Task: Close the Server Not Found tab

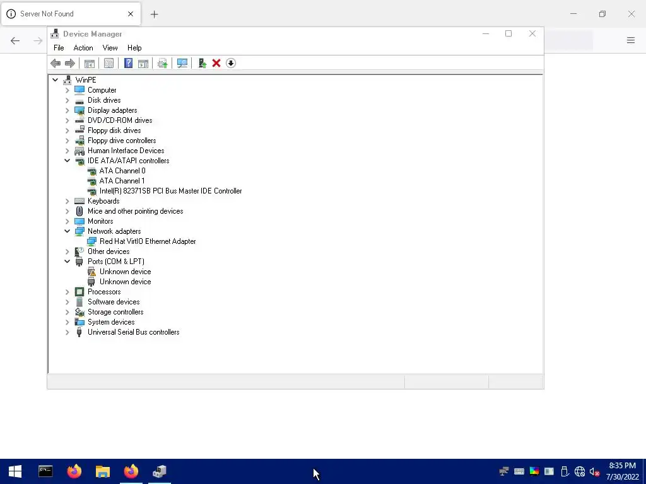Action: (131, 14)
